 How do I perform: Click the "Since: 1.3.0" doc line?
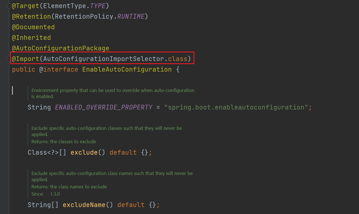pos(46,194)
